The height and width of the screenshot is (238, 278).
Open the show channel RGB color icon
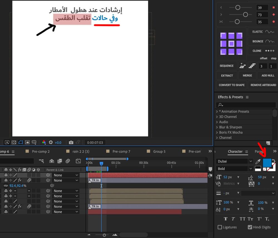point(44,143)
